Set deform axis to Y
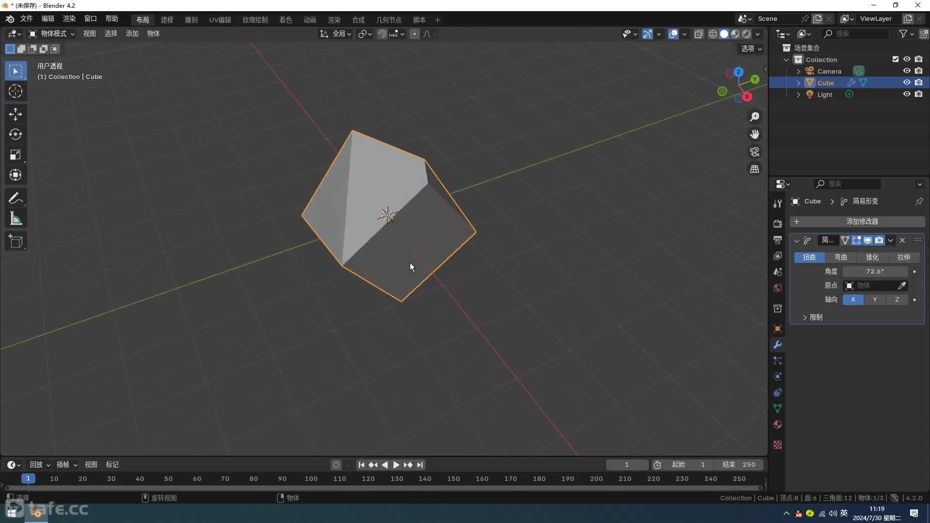This screenshot has width=930, height=523. point(875,300)
